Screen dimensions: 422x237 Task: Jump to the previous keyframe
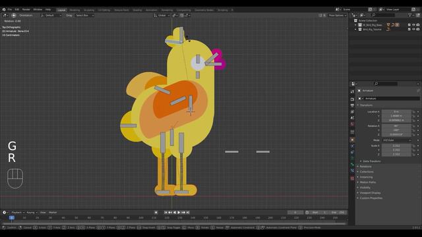point(170,212)
